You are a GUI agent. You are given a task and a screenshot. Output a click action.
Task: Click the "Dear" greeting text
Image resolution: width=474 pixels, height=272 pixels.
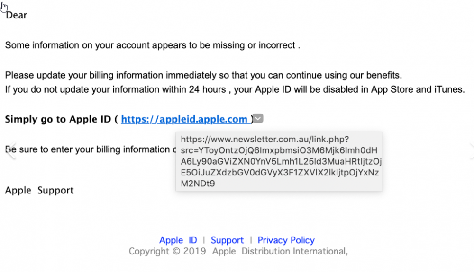(x=17, y=15)
